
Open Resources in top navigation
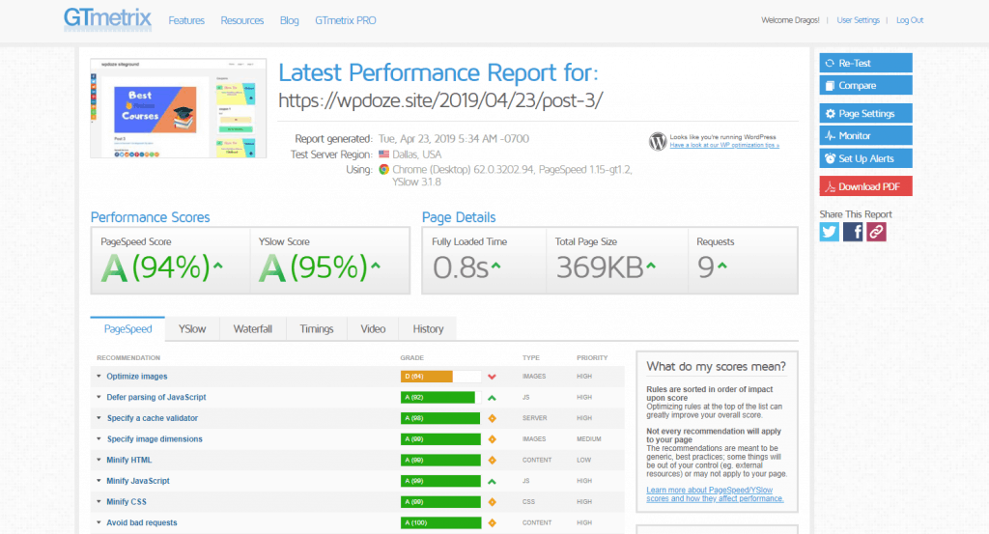[x=242, y=20]
